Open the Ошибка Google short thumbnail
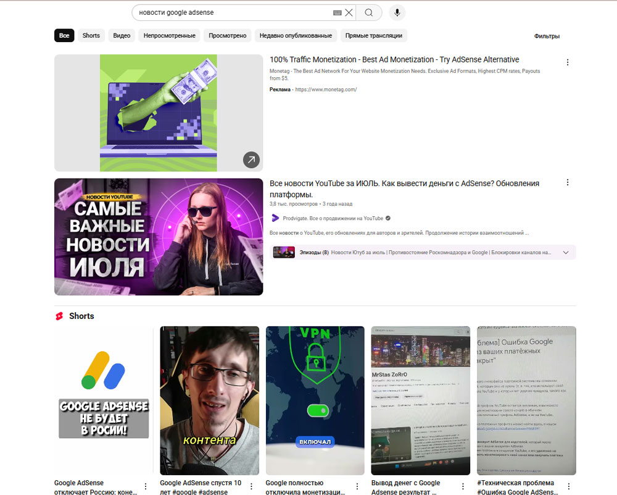Image resolution: width=617 pixels, height=495 pixels. [526, 400]
